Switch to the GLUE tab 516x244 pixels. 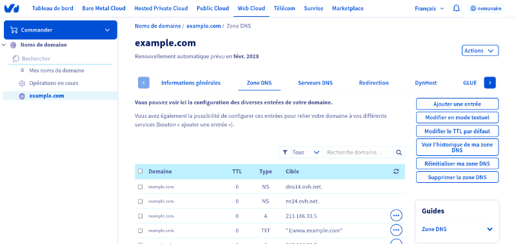470,83
